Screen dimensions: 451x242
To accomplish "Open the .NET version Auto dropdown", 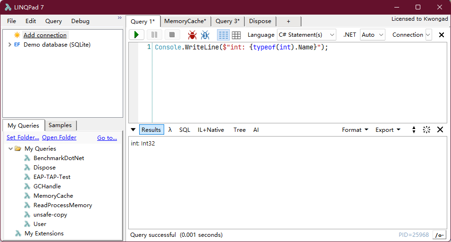I will click(x=373, y=35).
